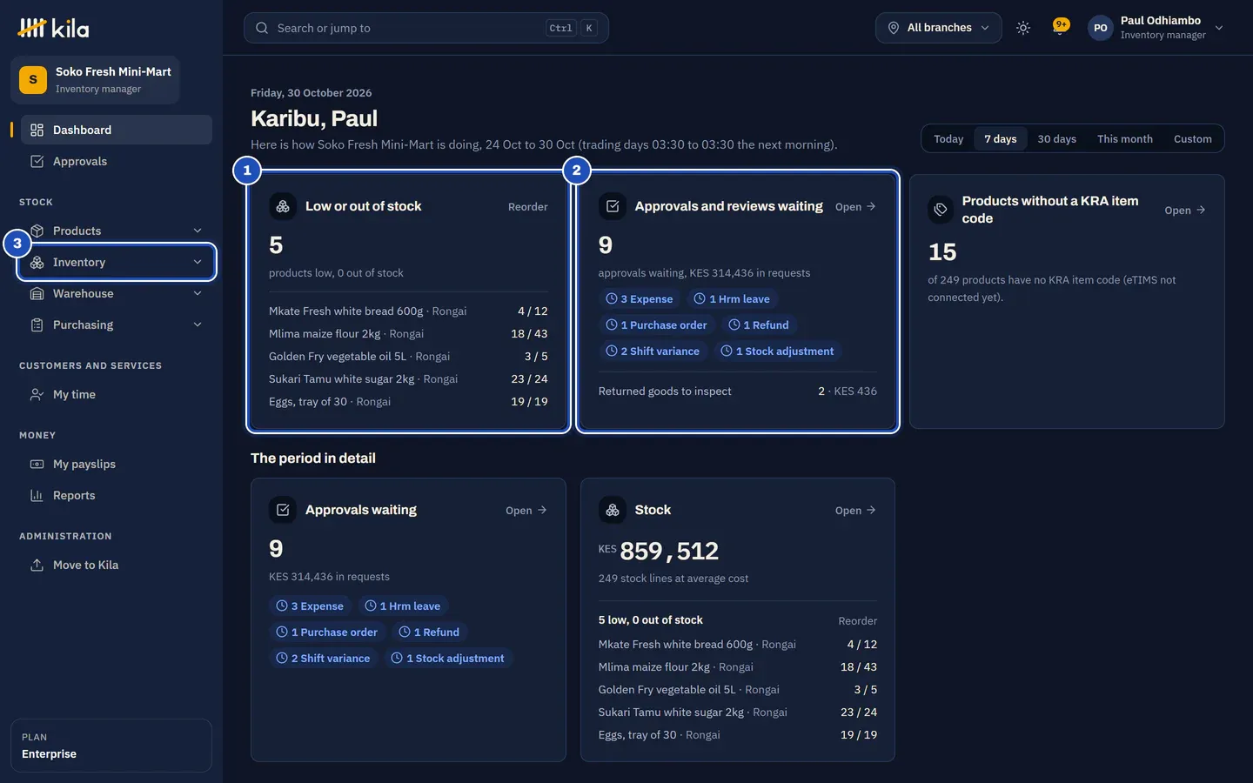The height and width of the screenshot is (783, 1253).
Task: Expand the Inventory sidebar chevron
Action: tap(198, 262)
